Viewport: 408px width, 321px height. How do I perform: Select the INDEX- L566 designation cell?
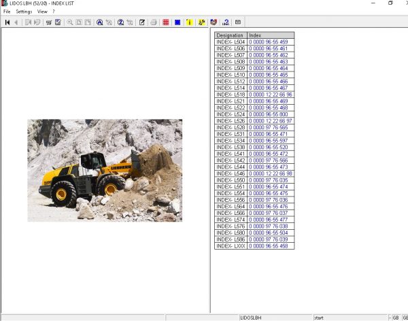[x=231, y=214]
